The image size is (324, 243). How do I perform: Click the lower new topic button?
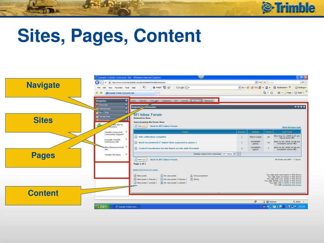point(140,159)
